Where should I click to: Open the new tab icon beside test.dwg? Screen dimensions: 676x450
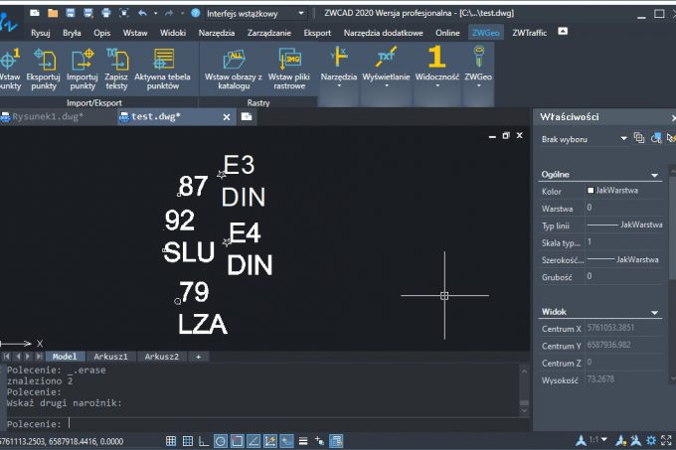(x=247, y=116)
